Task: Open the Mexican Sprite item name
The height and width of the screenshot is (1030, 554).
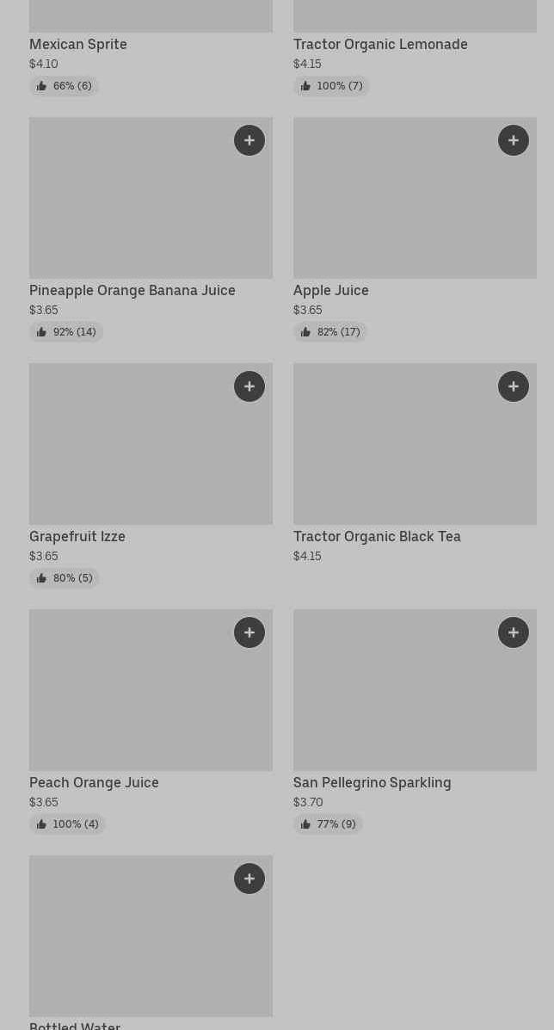Action: pos(78,44)
